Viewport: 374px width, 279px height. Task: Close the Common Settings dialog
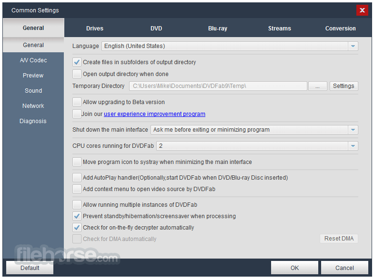362,10
